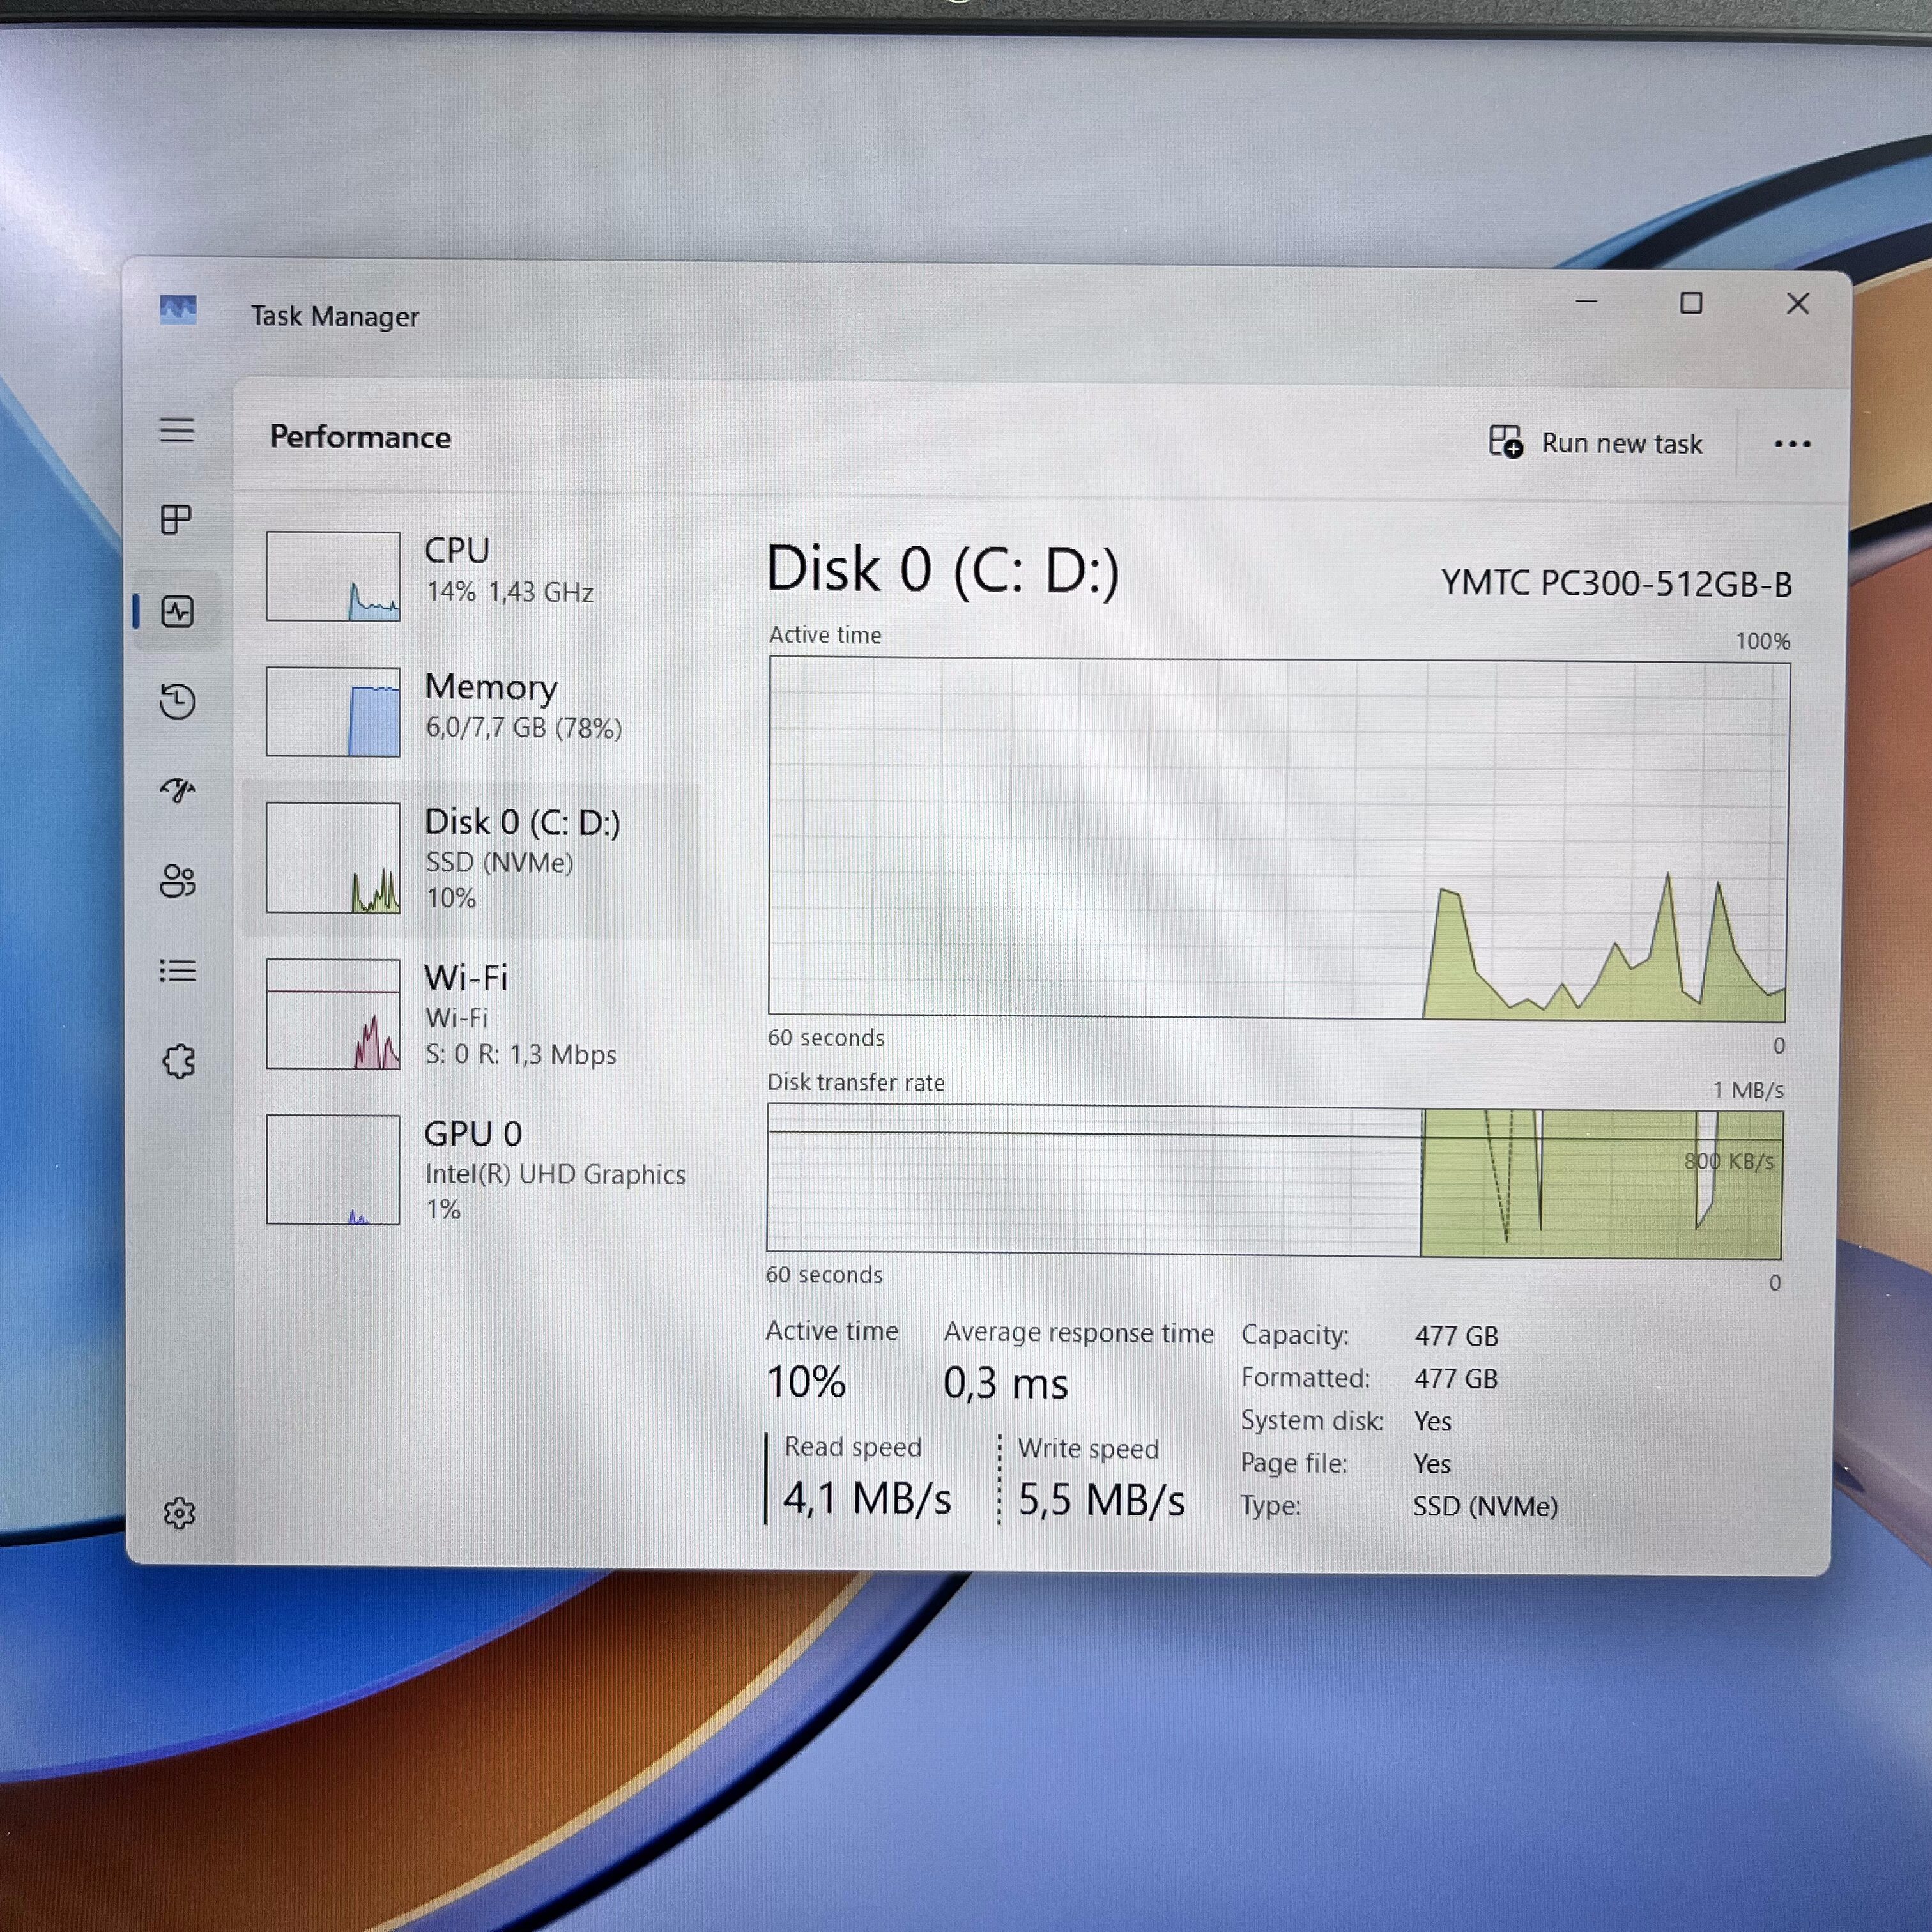Open the App history page icon
Image resolution: width=1932 pixels, height=1932 pixels.
(178, 702)
